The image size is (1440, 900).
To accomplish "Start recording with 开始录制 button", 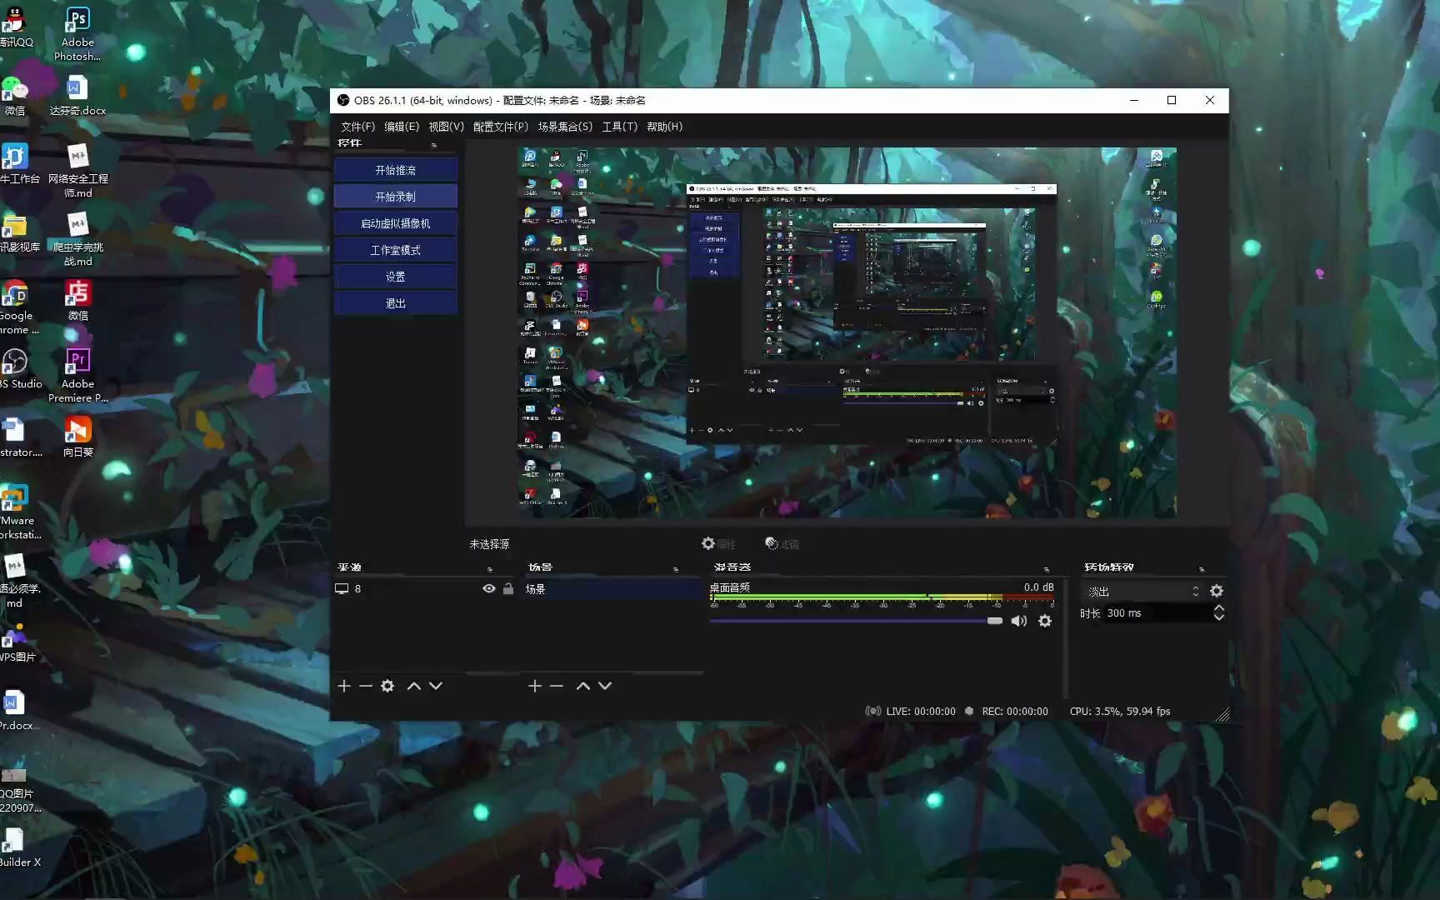I will point(395,197).
